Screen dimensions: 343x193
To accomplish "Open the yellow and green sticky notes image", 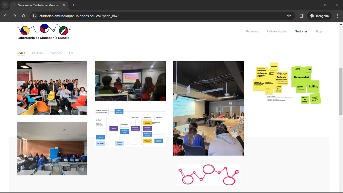I will tap(287, 83).
